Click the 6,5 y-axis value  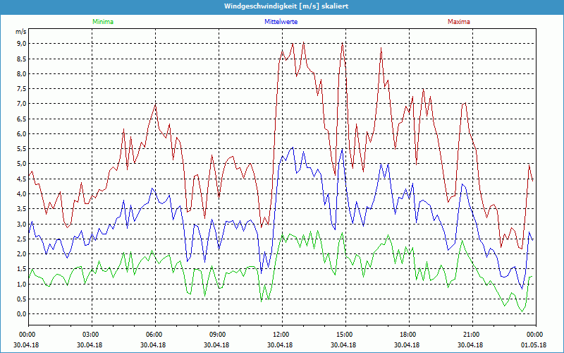(x=22, y=119)
